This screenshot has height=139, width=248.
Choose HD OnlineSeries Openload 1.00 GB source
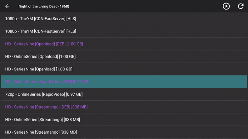point(124,57)
